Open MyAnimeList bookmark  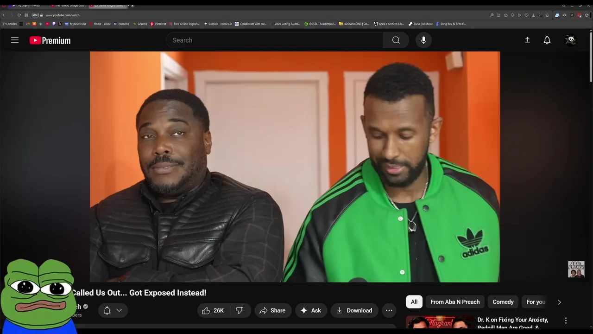76,24
